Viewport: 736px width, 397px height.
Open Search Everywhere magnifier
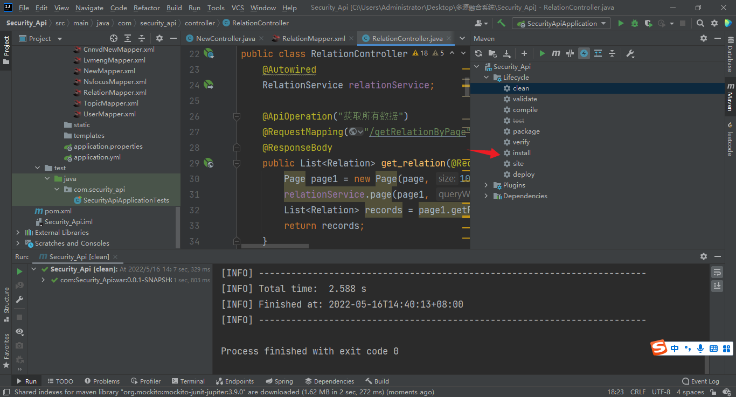coord(700,23)
